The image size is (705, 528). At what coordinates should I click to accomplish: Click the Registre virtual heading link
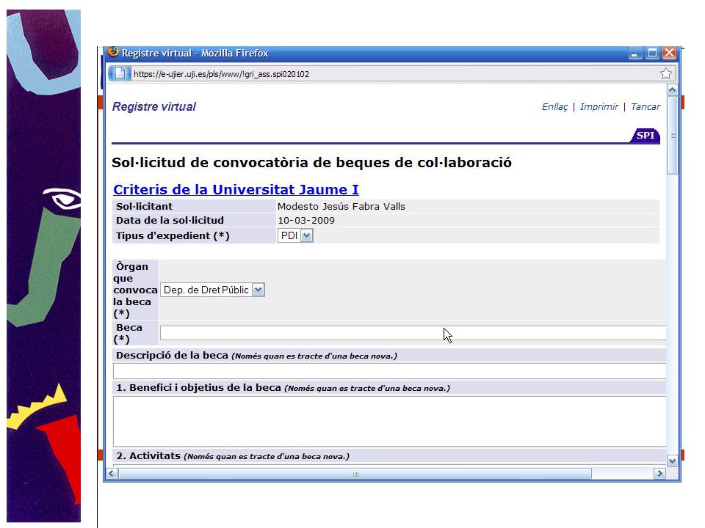153,107
